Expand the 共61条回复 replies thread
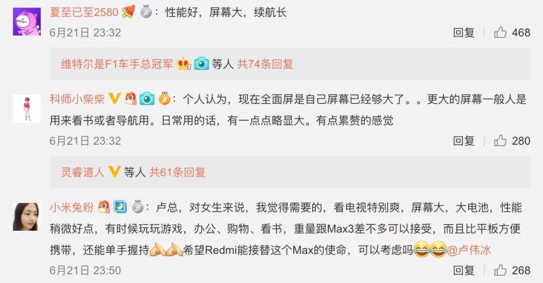 (x=177, y=172)
